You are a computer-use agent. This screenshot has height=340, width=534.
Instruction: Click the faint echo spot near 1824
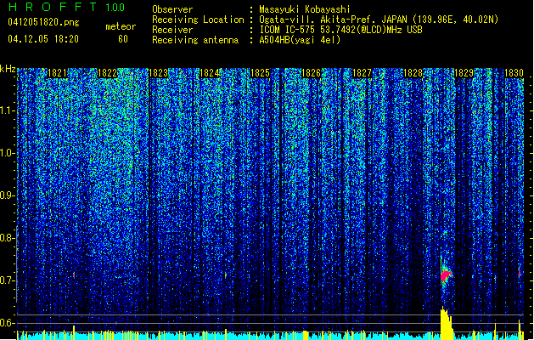coord(226,275)
